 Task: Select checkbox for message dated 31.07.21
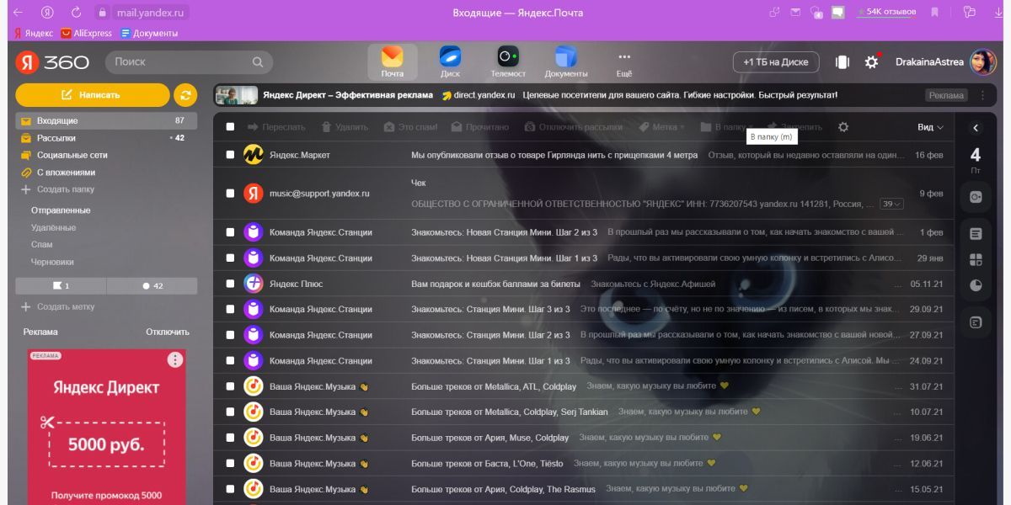230,386
